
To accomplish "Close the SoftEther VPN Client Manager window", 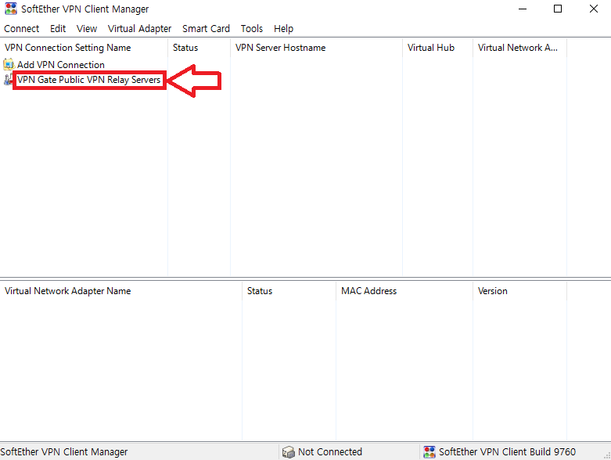I will click(594, 9).
